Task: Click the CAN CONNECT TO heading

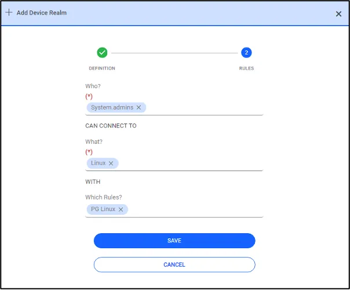Action: pos(111,126)
